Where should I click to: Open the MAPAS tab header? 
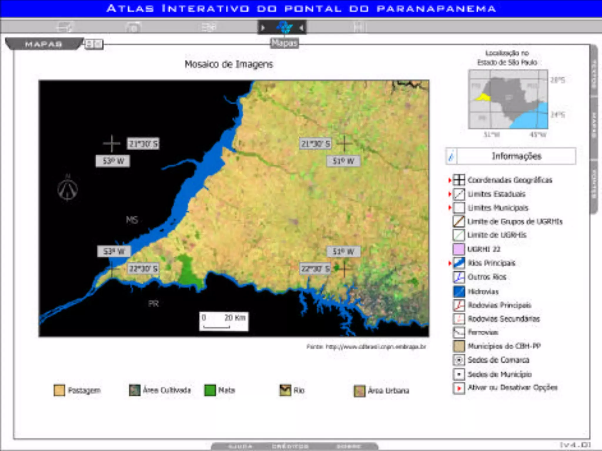pyautogui.click(x=44, y=44)
